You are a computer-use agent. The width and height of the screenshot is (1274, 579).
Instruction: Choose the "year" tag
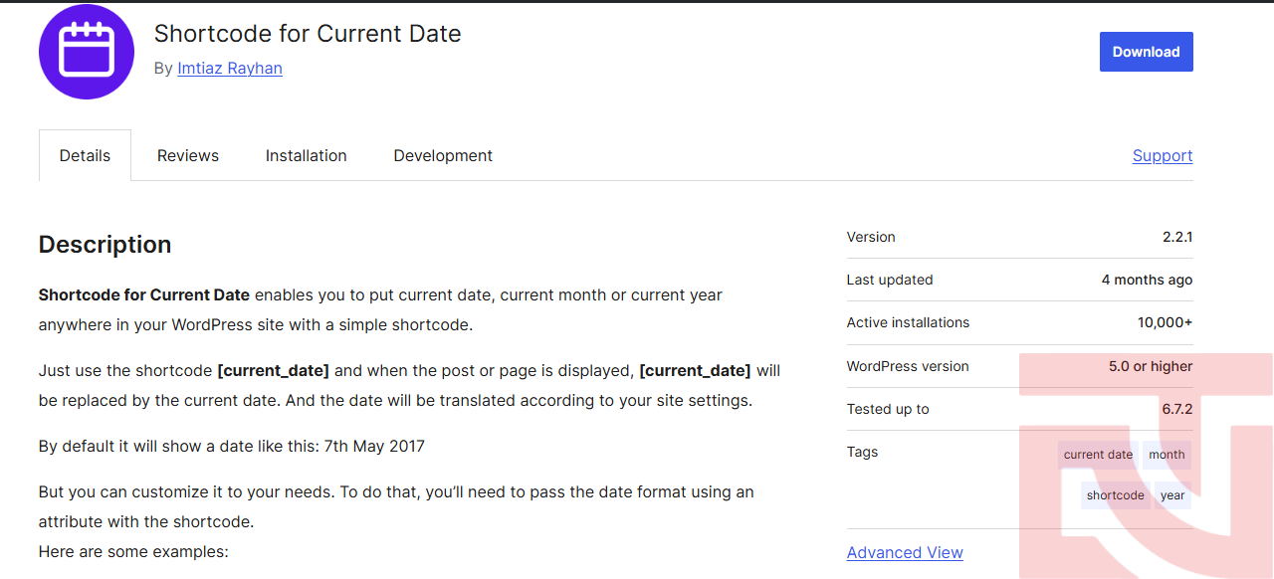tap(1172, 495)
